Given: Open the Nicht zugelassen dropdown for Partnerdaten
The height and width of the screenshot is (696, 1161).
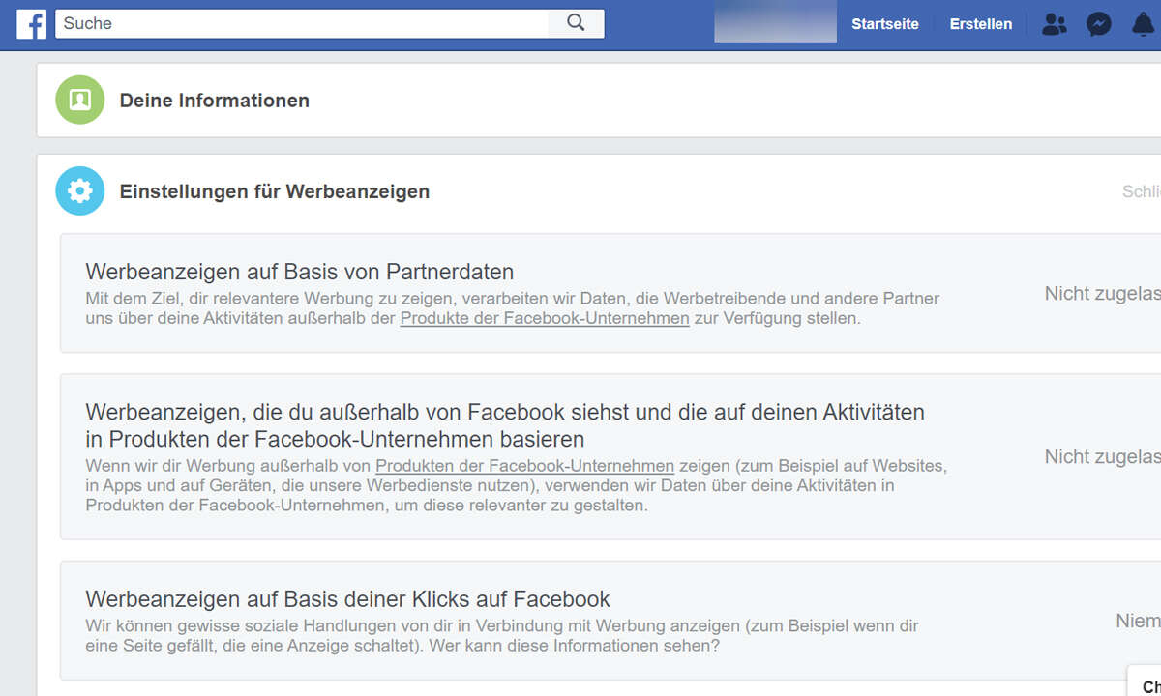Looking at the screenshot, I should point(1103,293).
